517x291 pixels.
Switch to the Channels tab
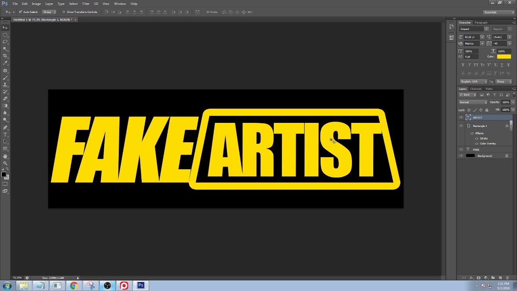(x=476, y=89)
